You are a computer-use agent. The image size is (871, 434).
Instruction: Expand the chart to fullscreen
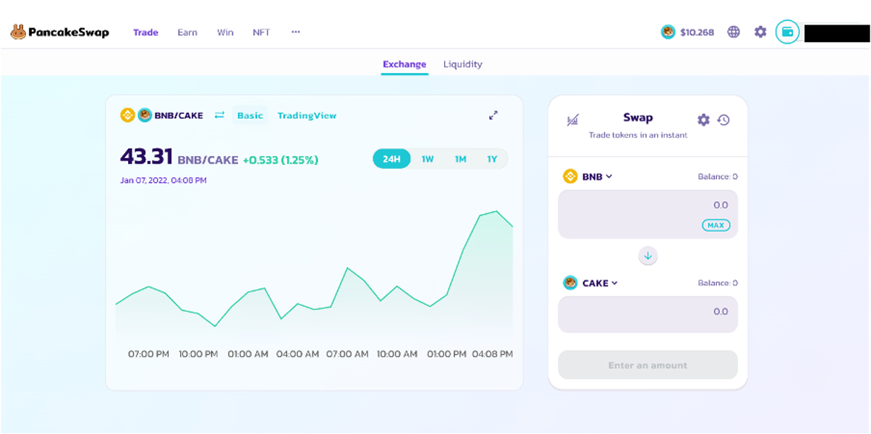coord(493,115)
